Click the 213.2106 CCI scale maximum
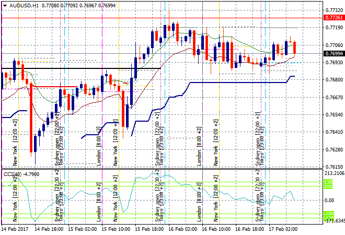 pyautogui.click(x=335, y=173)
